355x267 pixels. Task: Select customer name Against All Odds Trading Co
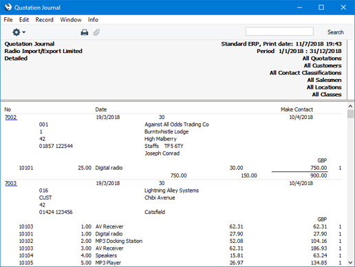[x=177, y=125]
